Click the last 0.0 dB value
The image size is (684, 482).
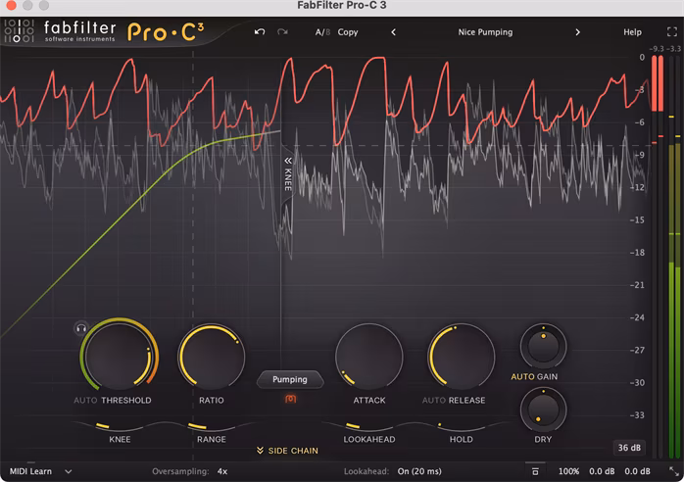[637, 471]
